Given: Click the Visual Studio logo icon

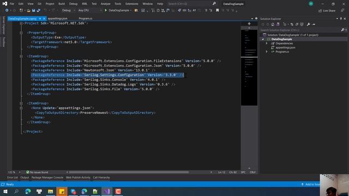Looking at the screenshot, I should click(5, 4).
